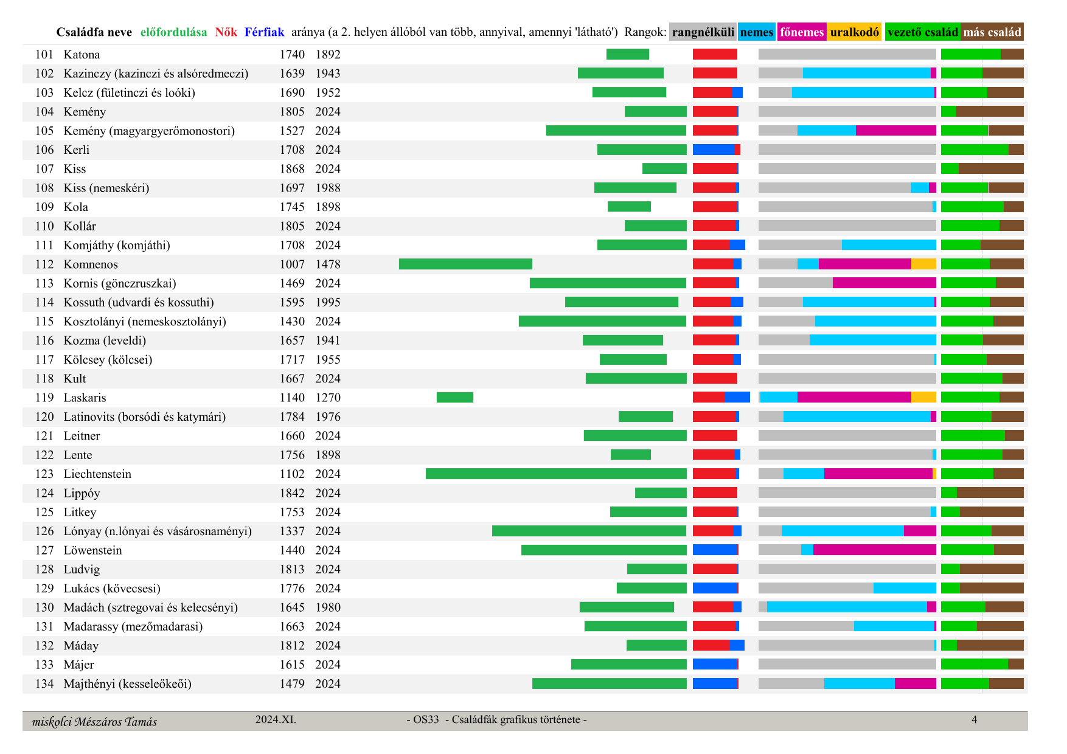Screen dimensions: 1067x754
Task: Select the Kossuth (udvardi és kossuthi) row
Action: click(x=139, y=303)
